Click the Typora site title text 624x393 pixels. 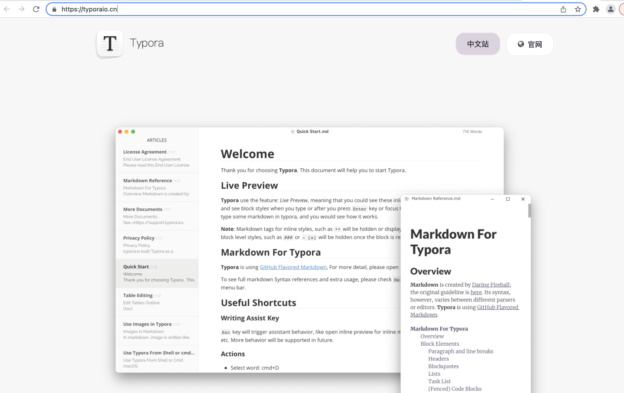point(147,43)
